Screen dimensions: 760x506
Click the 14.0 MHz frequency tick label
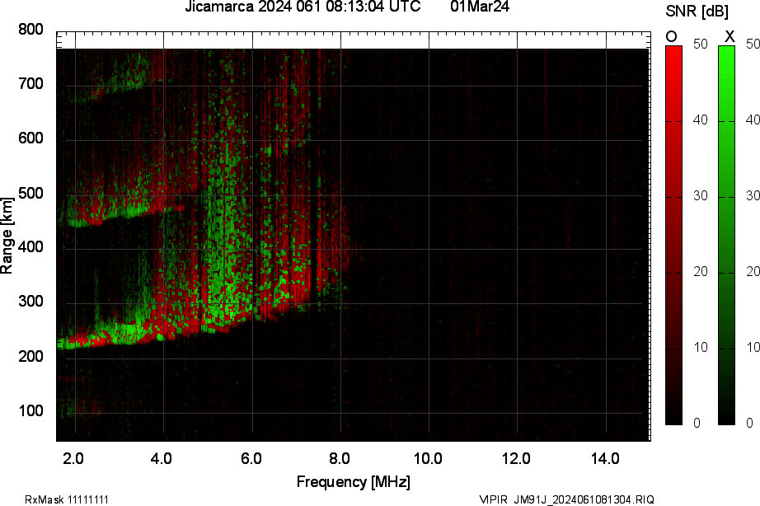[606, 458]
